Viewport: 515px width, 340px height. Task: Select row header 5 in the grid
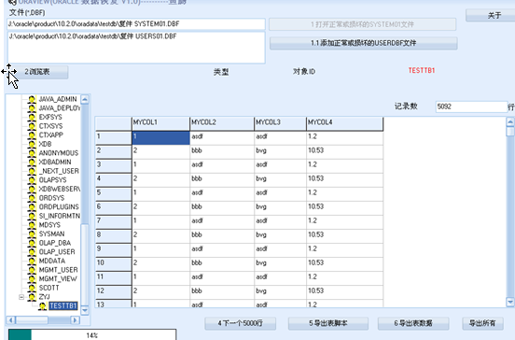pos(113,194)
